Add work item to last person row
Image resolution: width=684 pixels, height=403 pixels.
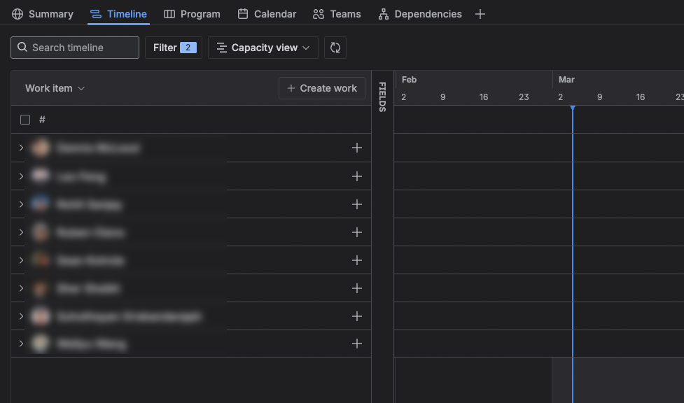click(357, 344)
